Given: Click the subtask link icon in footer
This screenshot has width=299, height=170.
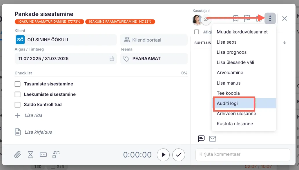Looking at the screenshot, I should click(56, 155).
